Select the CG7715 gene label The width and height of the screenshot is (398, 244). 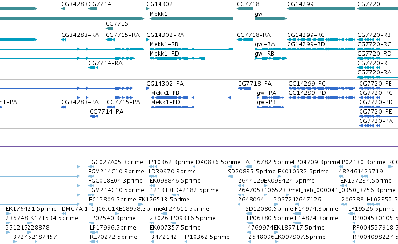pyautogui.click(x=117, y=23)
